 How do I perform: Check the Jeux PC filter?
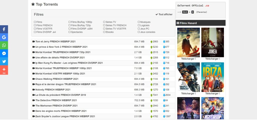(x=139, y=29)
